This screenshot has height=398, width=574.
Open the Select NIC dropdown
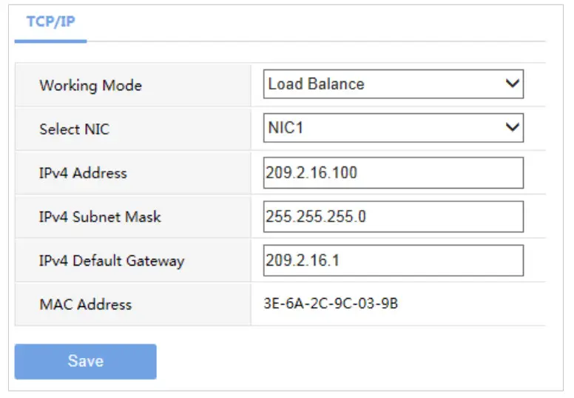click(x=393, y=128)
